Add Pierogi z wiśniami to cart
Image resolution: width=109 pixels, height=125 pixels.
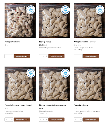pyautogui.click(x=22, y=56)
